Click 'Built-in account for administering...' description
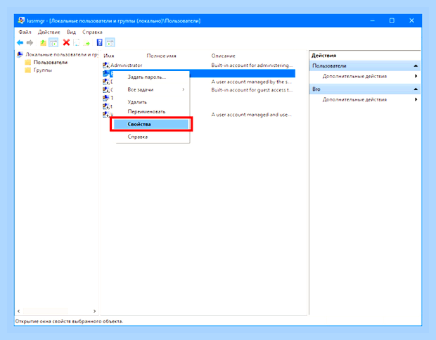436x340 pixels. coord(252,65)
